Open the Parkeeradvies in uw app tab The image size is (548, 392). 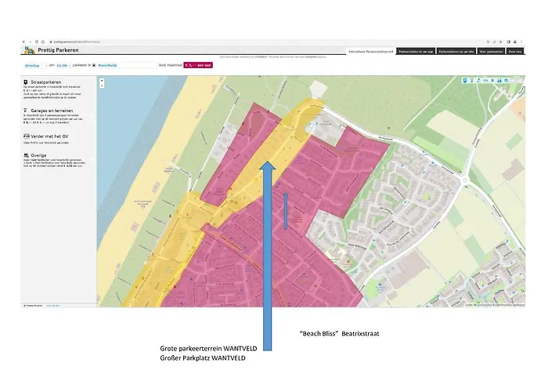pyautogui.click(x=415, y=52)
